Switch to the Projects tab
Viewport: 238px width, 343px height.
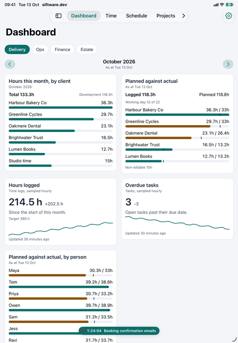point(166,16)
